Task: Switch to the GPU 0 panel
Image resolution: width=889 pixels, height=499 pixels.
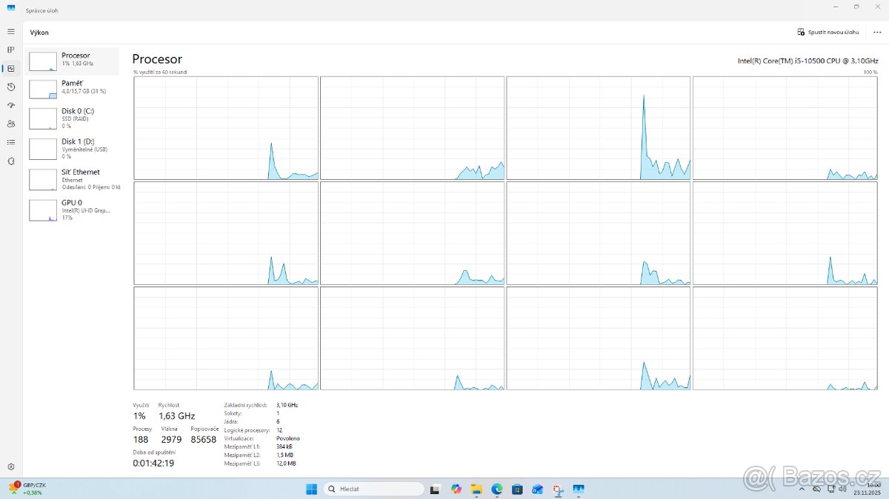Action: pyautogui.click(x=72, y=208)
